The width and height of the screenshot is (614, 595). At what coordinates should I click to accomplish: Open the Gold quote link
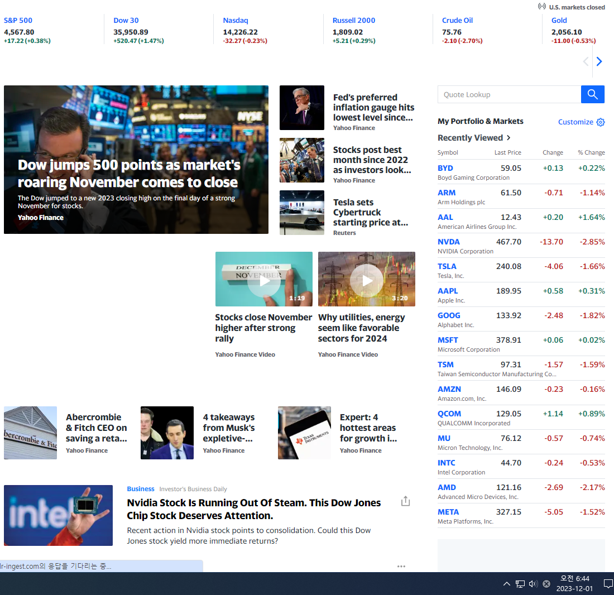pos(559,20)
